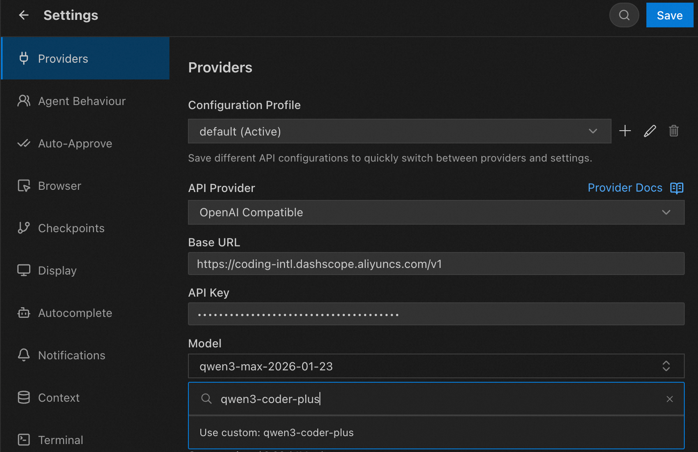Open Provider Docs book icon
The height and width of the screenshot is (452, 698).
click(x=676, y=188)
